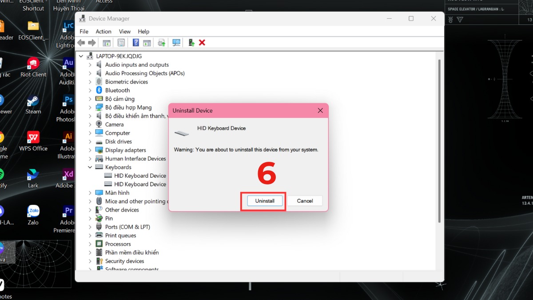Expand the Bluetooth category
Viewport: 533px width, 300px height.
pyautogui.click(x=91, y=90)
